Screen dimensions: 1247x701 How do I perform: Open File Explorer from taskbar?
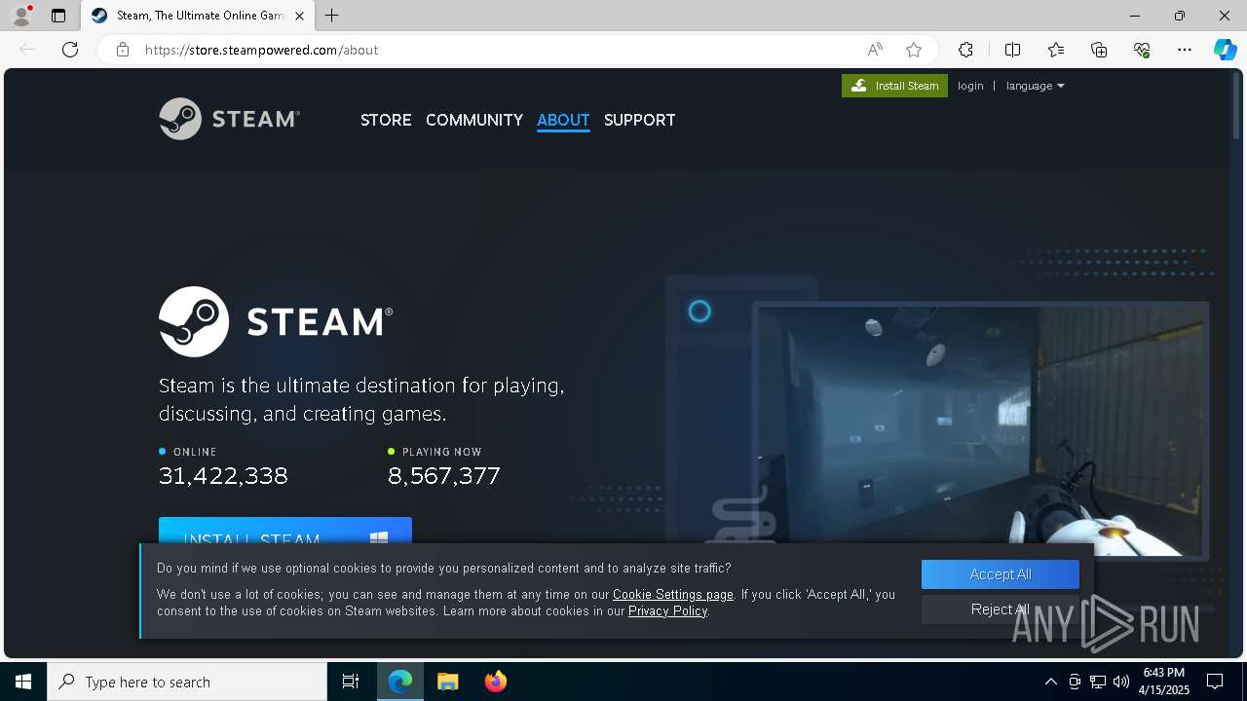447,682
